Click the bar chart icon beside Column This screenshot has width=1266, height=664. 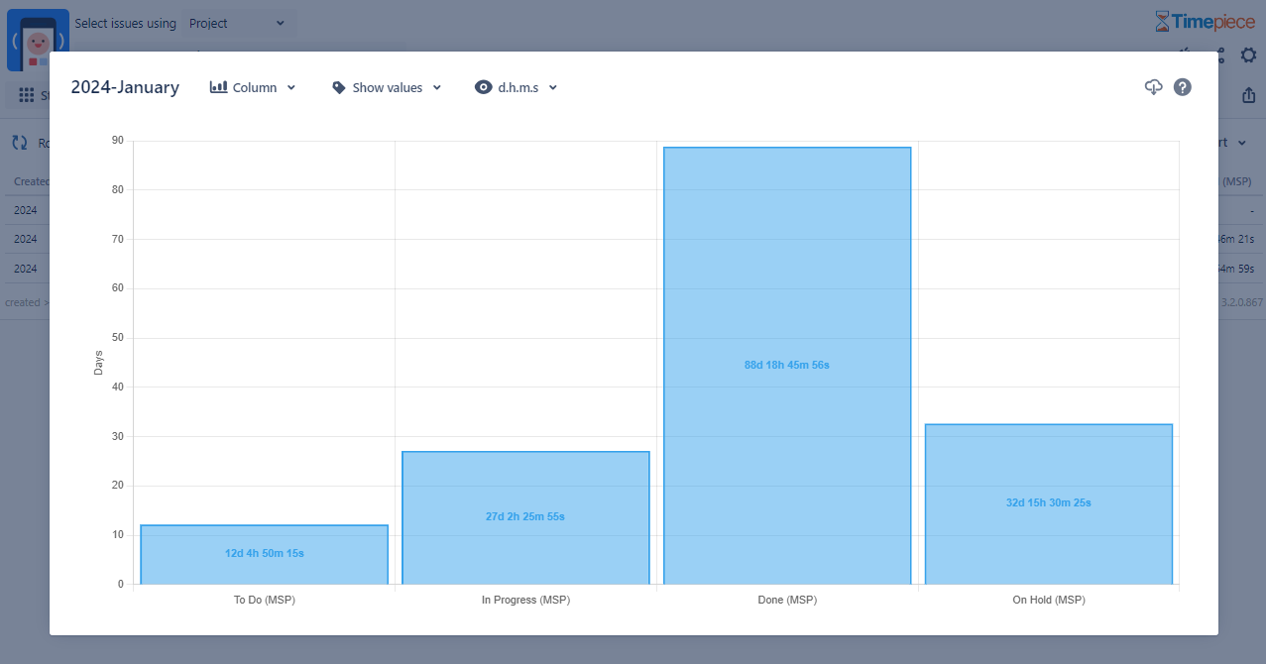point(219,87)
